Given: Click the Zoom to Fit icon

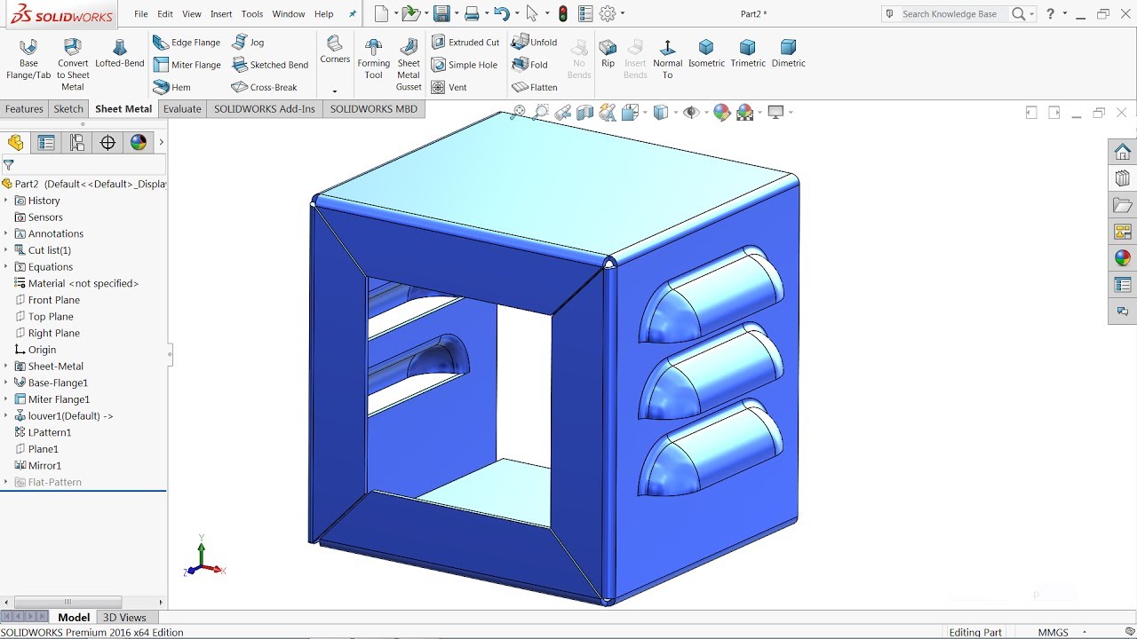Looking at the screenshot, I should [517, 113].
